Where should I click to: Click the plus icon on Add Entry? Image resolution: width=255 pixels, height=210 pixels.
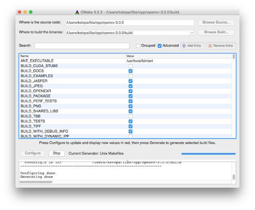(x=184, y=46)
